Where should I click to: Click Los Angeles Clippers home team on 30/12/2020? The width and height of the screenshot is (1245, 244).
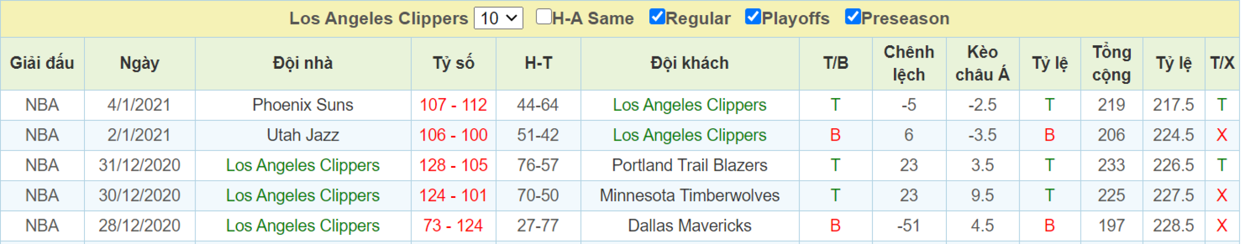303,195
